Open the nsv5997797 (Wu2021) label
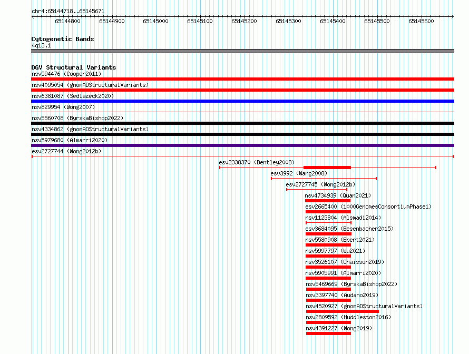469x354 pixels. click(x=335, y=251)
